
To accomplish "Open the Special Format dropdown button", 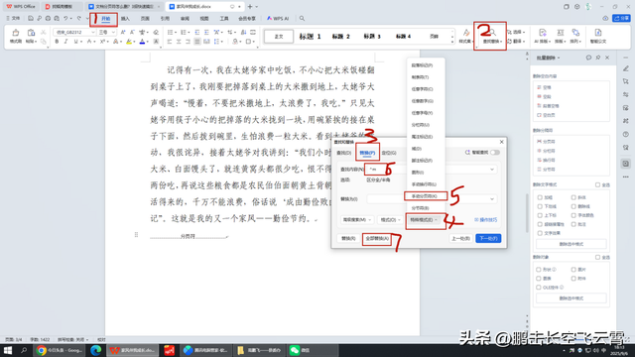I will [424, 220].
